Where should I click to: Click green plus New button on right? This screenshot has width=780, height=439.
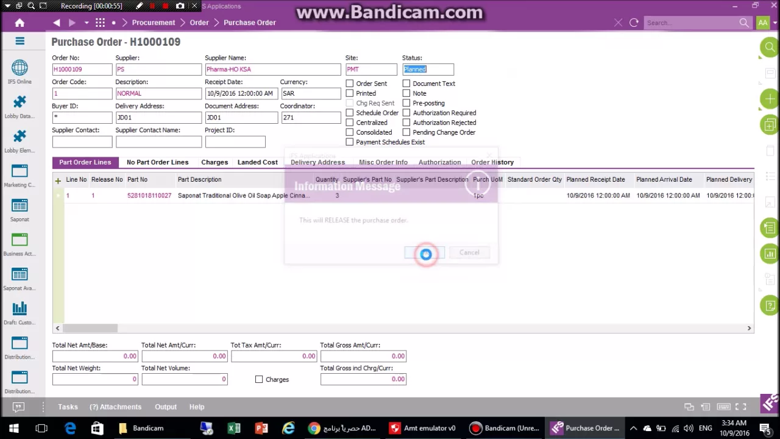tap(770, 99)
